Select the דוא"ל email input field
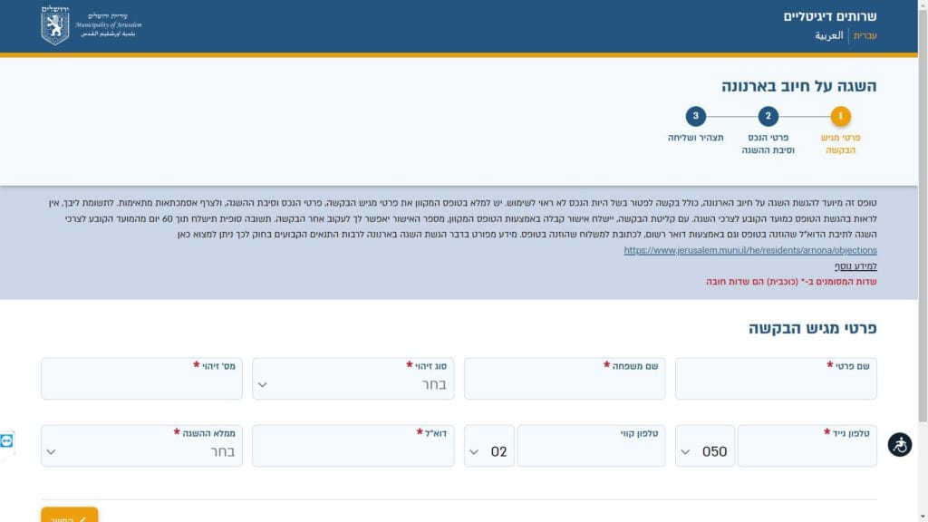Viewport: 928px width, 522px height. click(353, 451)
